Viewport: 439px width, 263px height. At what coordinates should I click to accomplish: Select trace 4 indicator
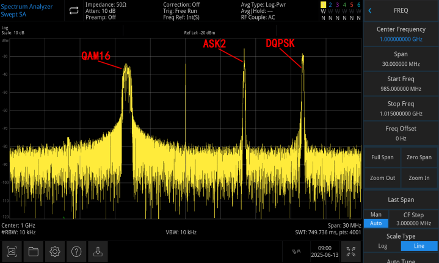344,5
